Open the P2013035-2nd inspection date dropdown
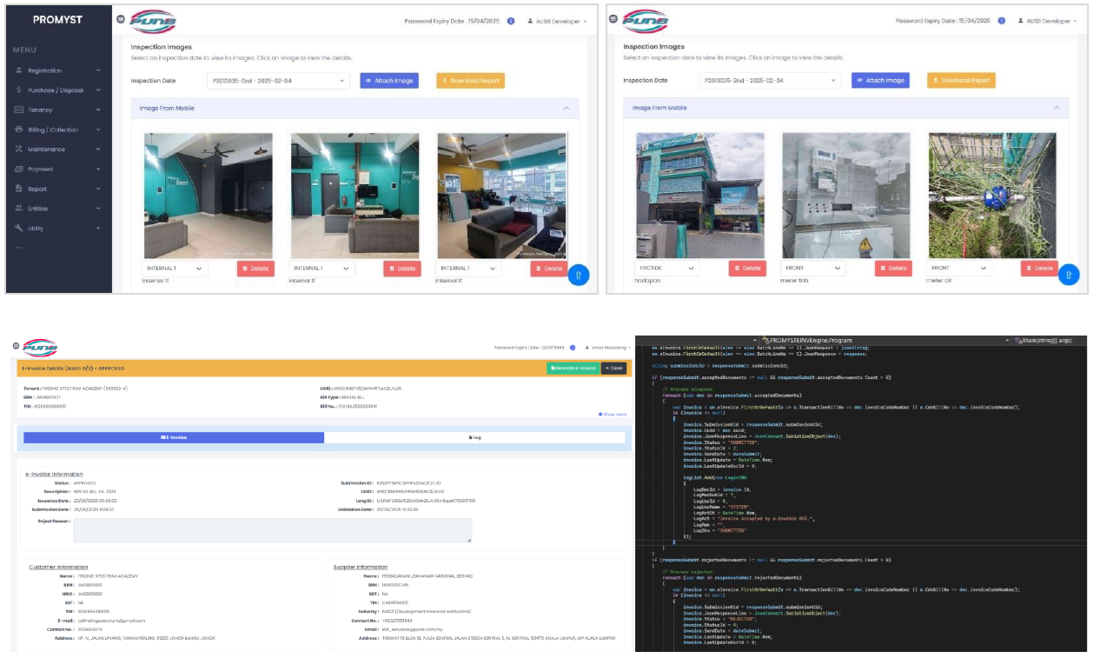1093x658 pixels. (x=769, y=81)
